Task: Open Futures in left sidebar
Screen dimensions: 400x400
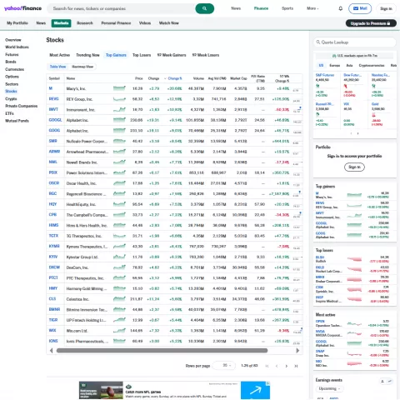Action: [x=12, y=54]
